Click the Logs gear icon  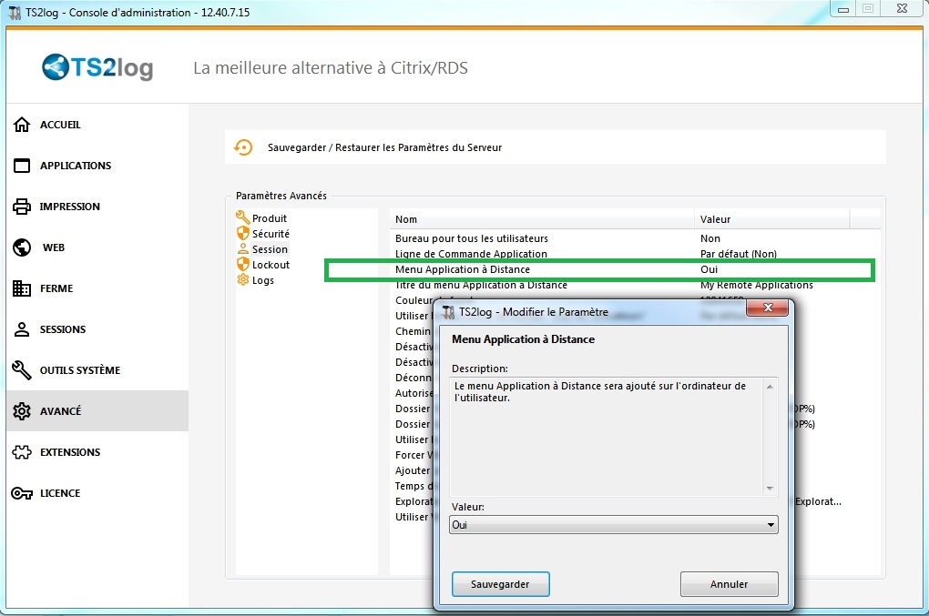243,279
